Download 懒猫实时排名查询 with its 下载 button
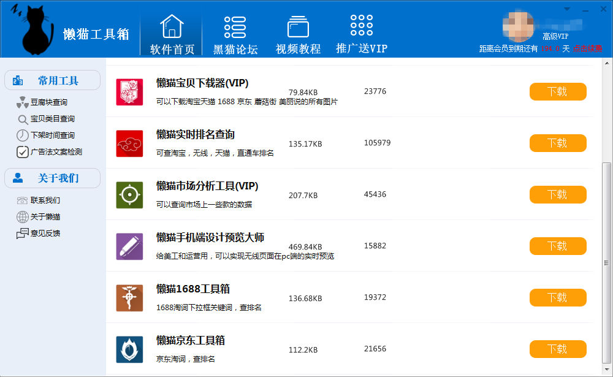Viewport: 613px width, 377px height. tap(557, 143)
